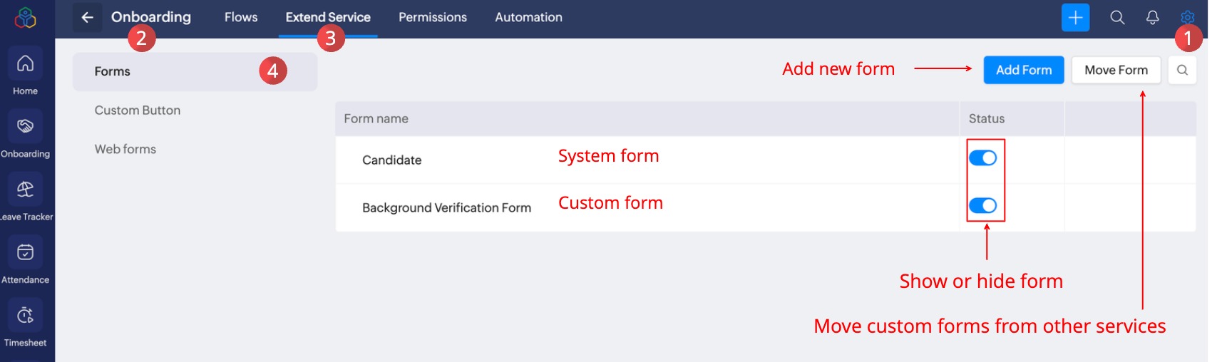Open the Timesheet sidebar icon
Viewport: 1227px width, 362px height.
26,316
